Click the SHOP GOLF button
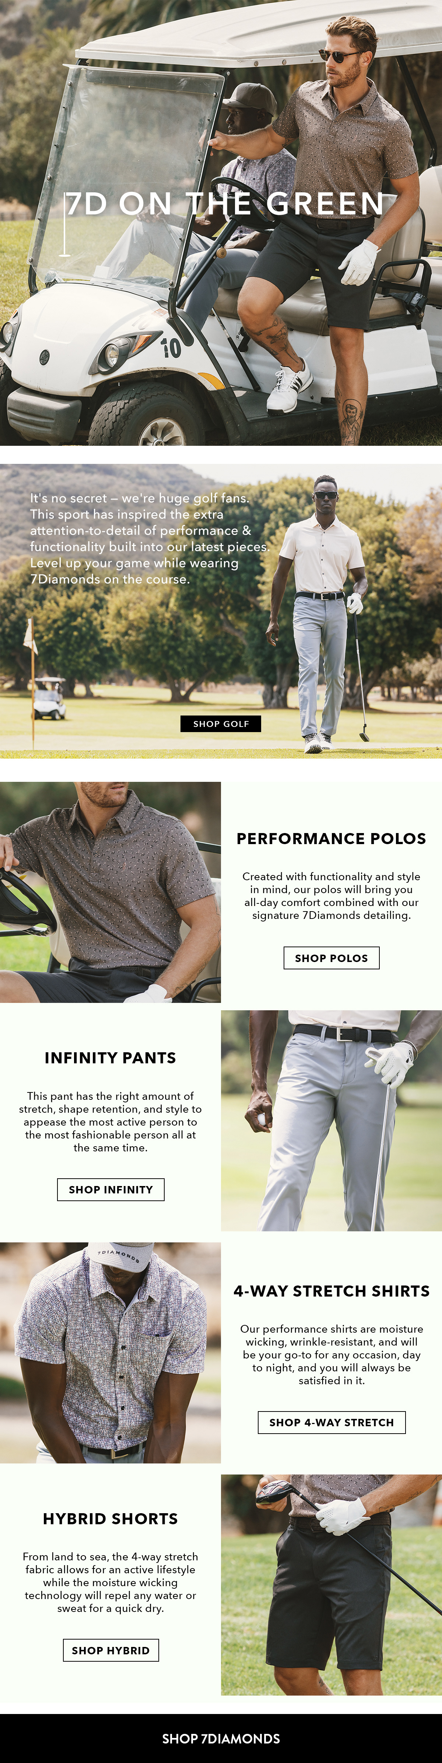Viewport: 442px width, 1763px height. pos(220,723)
